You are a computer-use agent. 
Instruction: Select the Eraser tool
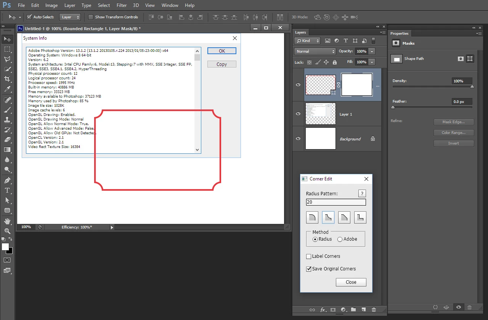point(7,140)
